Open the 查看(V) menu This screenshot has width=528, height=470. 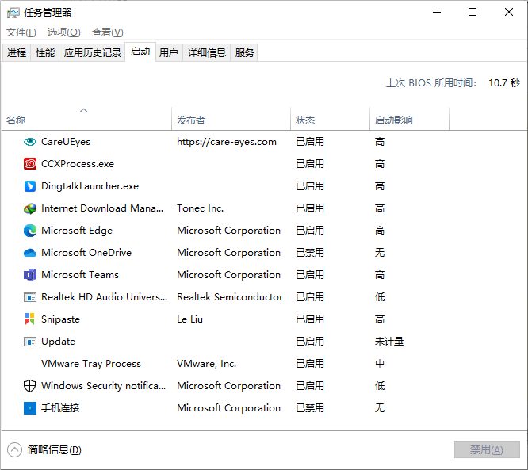(107, 32)
